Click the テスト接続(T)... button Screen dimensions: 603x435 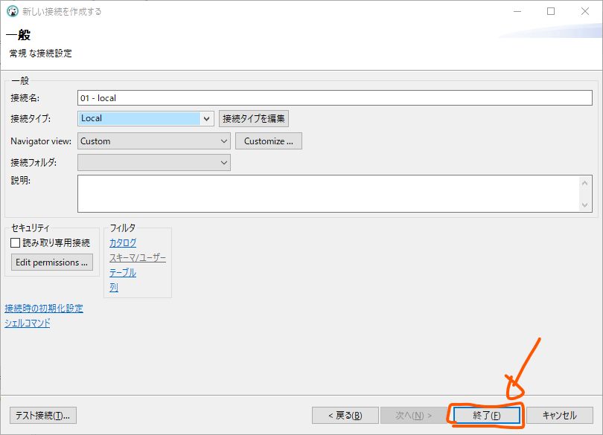click(x=43, y=416)
